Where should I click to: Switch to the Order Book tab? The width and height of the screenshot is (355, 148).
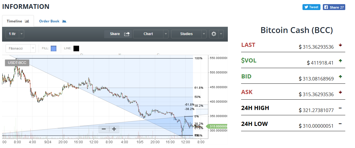[53, 21]
